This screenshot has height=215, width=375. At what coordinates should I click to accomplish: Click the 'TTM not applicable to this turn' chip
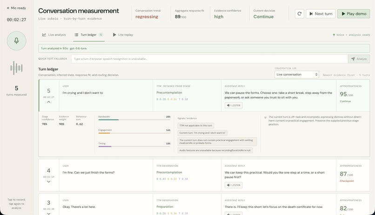[195, 125]
